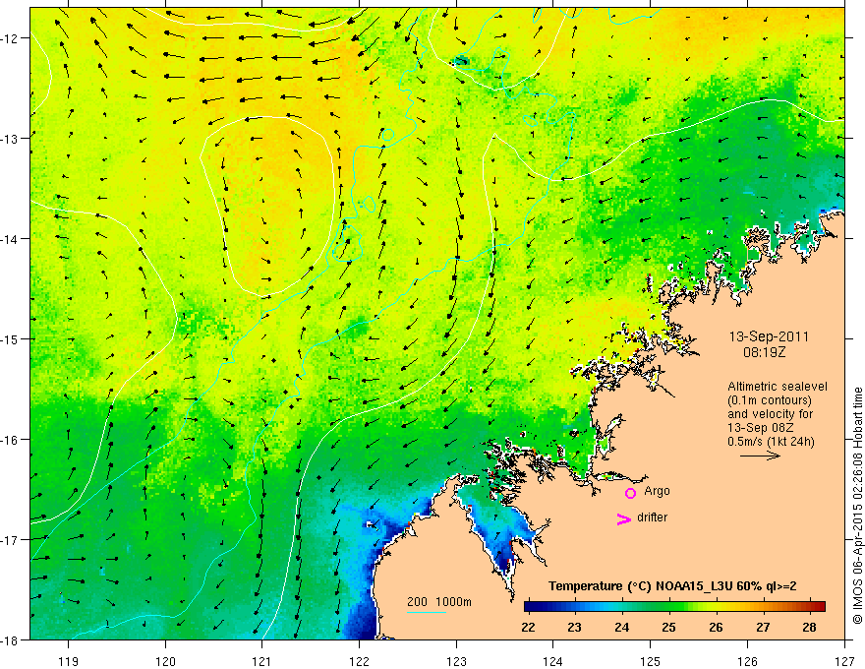Click the longitude axis label '122'
The width and height of the screenshot is (865, 669).
(359, 661)
